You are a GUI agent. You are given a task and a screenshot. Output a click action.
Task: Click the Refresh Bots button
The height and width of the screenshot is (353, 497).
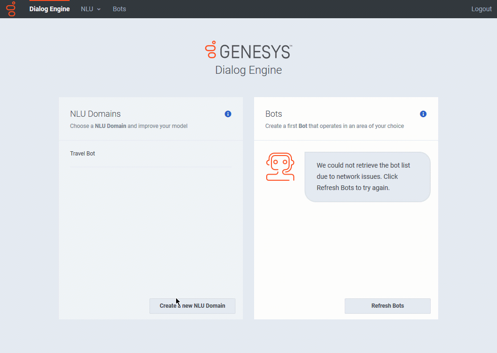tap(388, 306)
